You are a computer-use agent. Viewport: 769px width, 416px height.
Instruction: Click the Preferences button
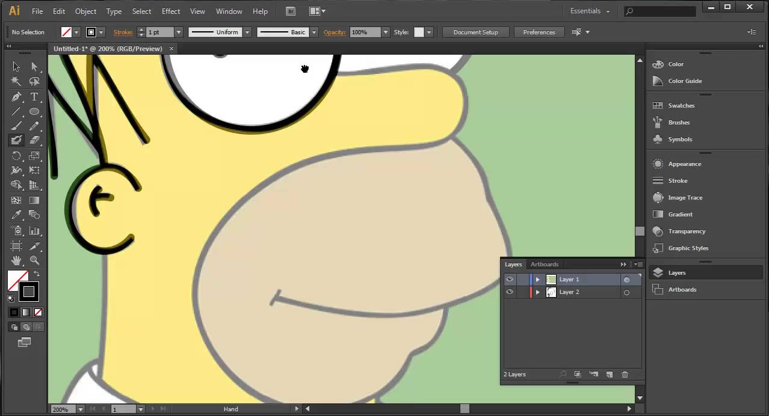click(x=539, y=32)
